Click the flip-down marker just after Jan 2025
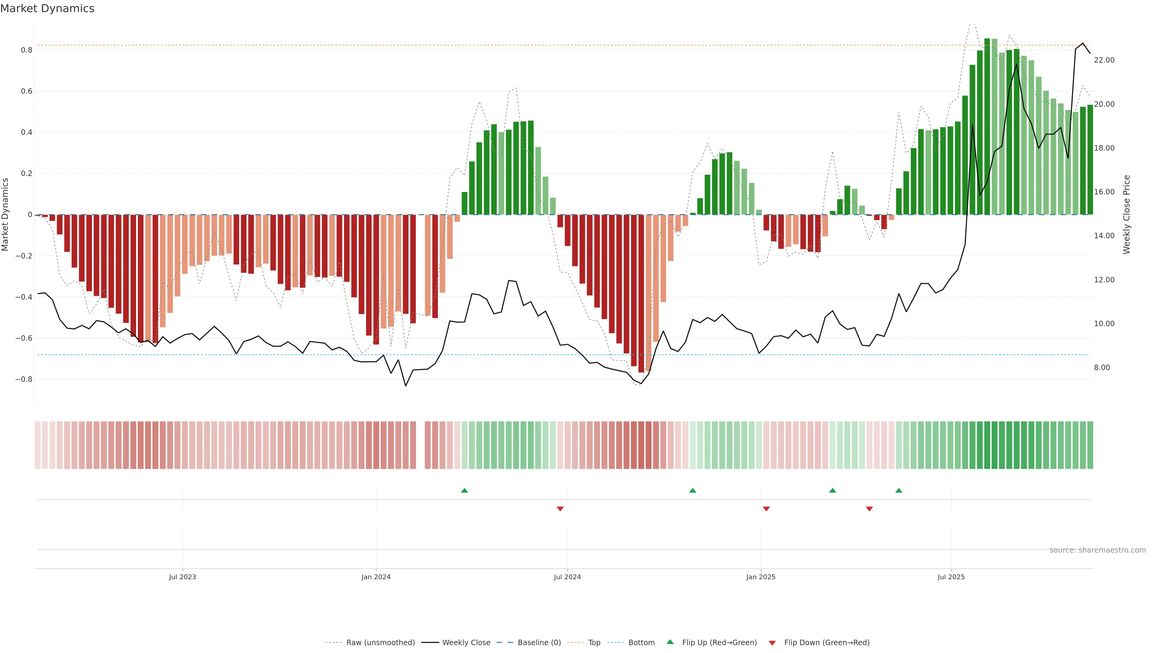1161x653 pixels. pos(766,509)
